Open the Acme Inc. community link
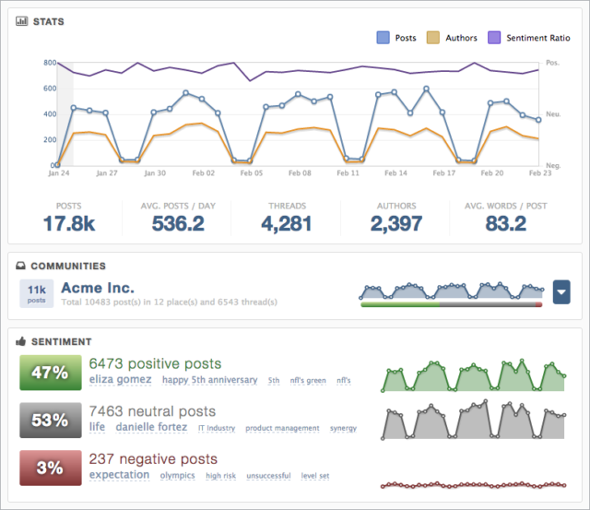 pos(98,289)
